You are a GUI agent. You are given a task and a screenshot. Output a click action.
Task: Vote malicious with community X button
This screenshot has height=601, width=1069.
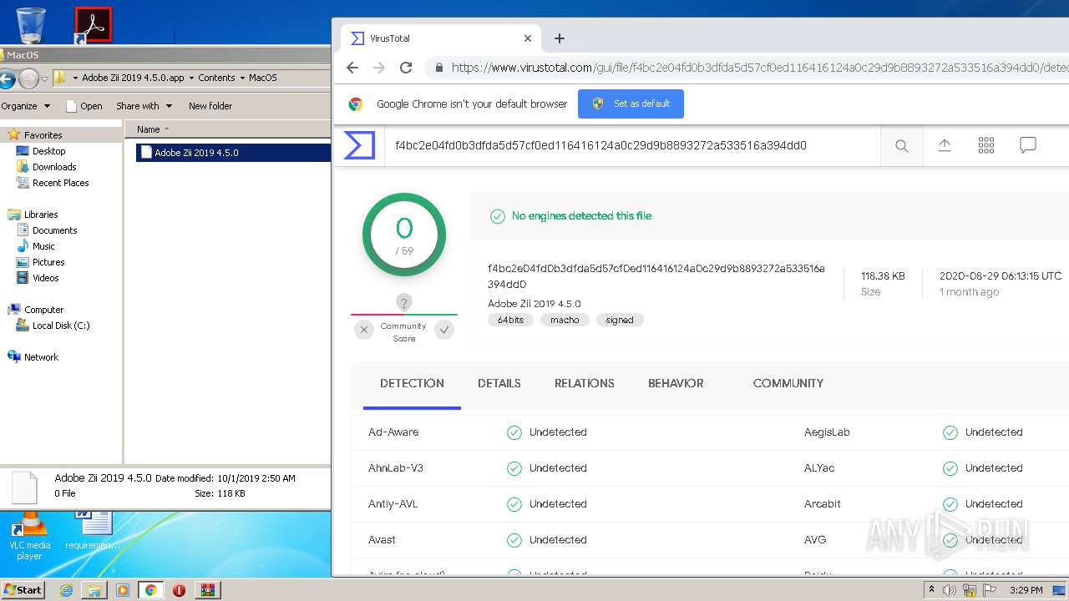(363, 330)
